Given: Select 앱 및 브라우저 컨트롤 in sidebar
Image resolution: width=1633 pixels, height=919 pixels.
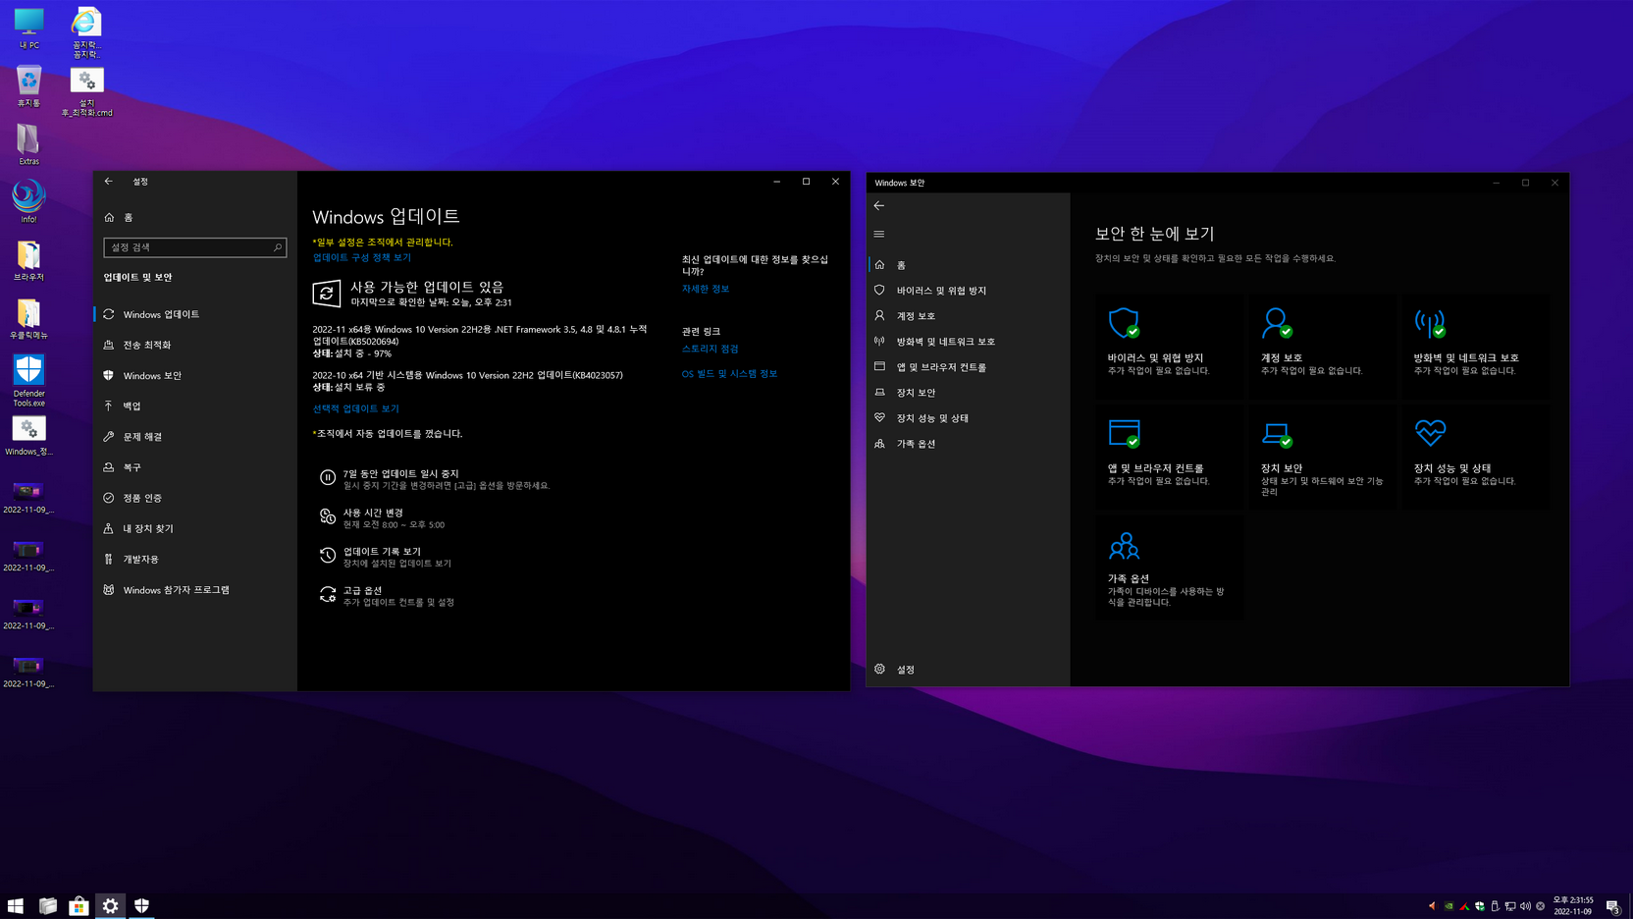Looking at the screenshot, I should 969,367.
